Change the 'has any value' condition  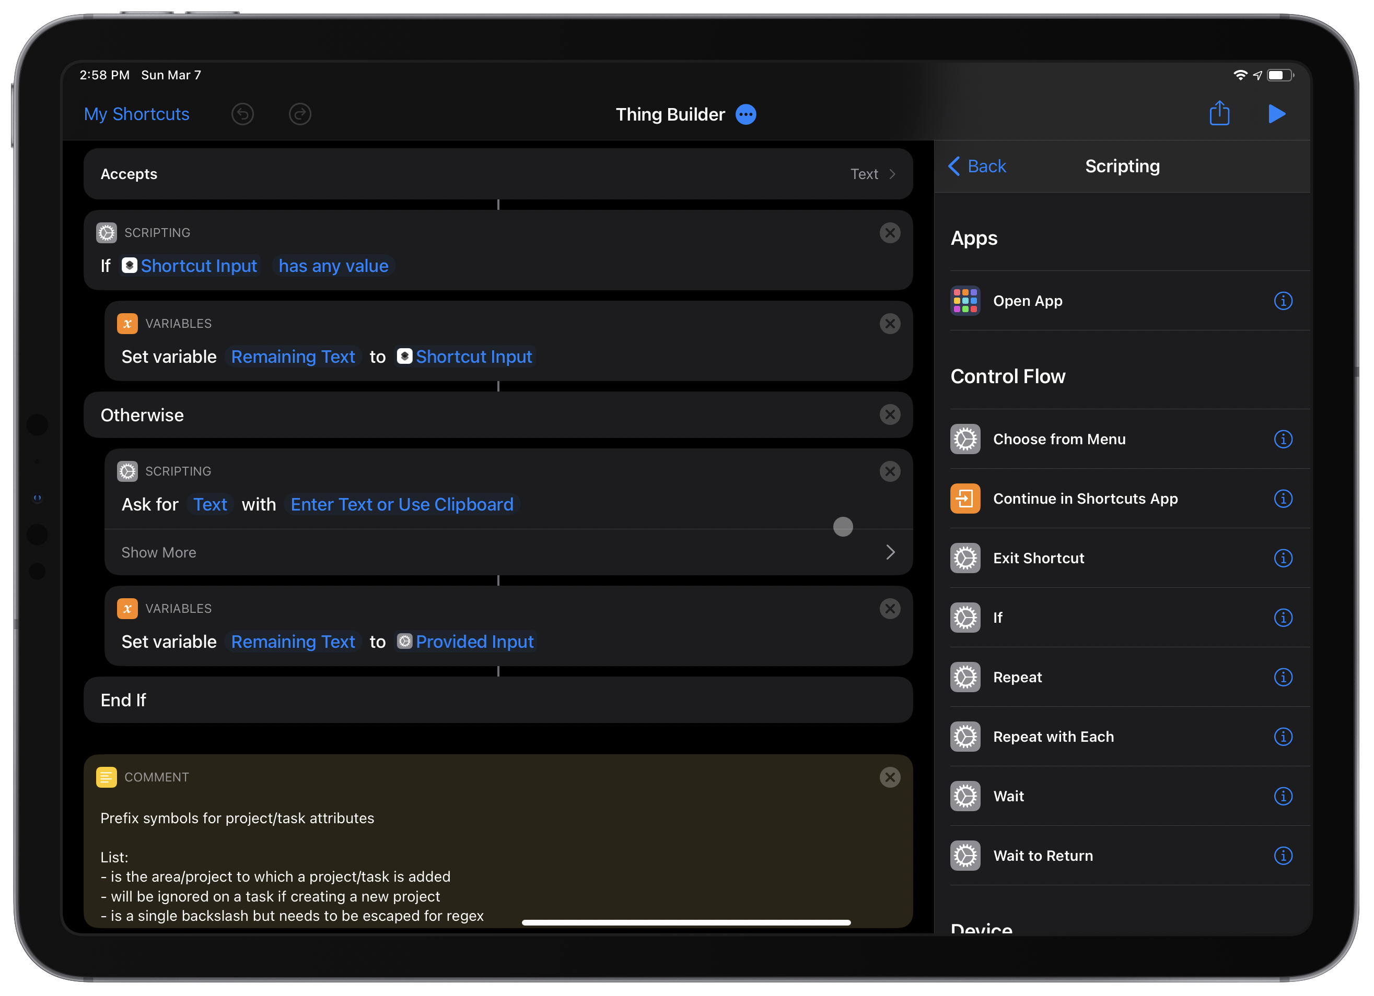click(334, 266)
